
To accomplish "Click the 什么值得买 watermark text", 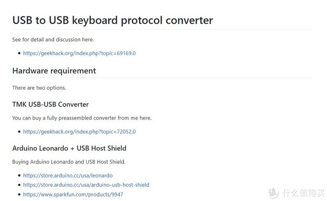I will (303, 193).
